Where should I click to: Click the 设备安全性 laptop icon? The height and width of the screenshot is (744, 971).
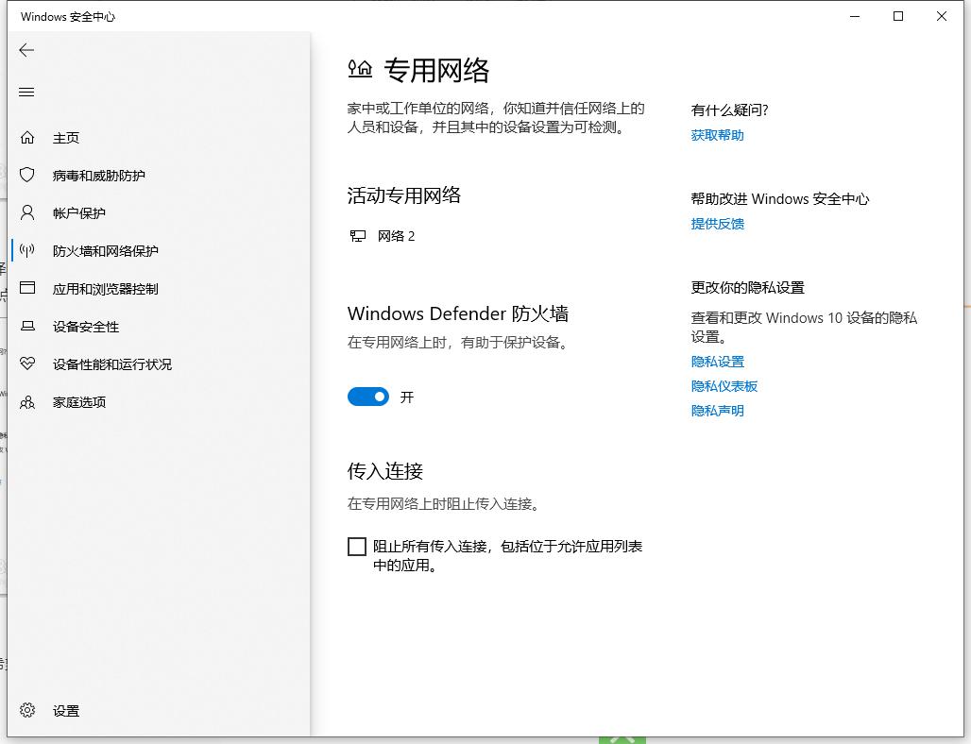[27, 326]
